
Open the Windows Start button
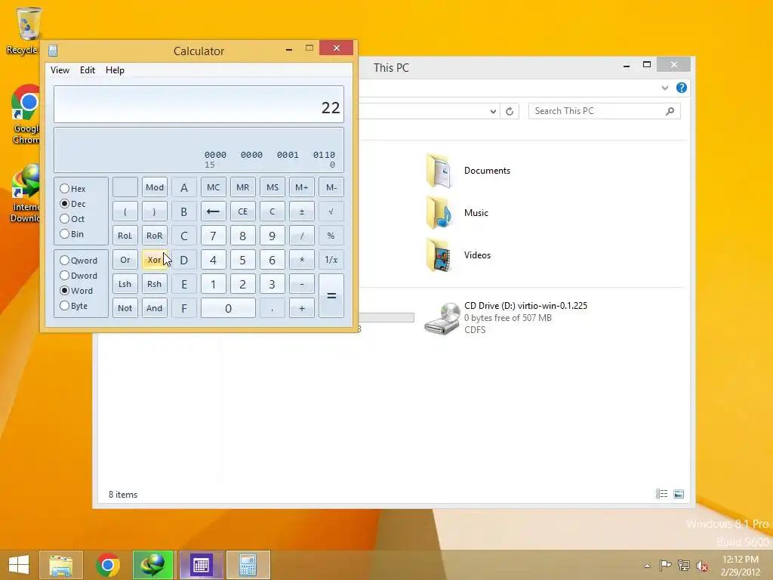click(19, 565)
